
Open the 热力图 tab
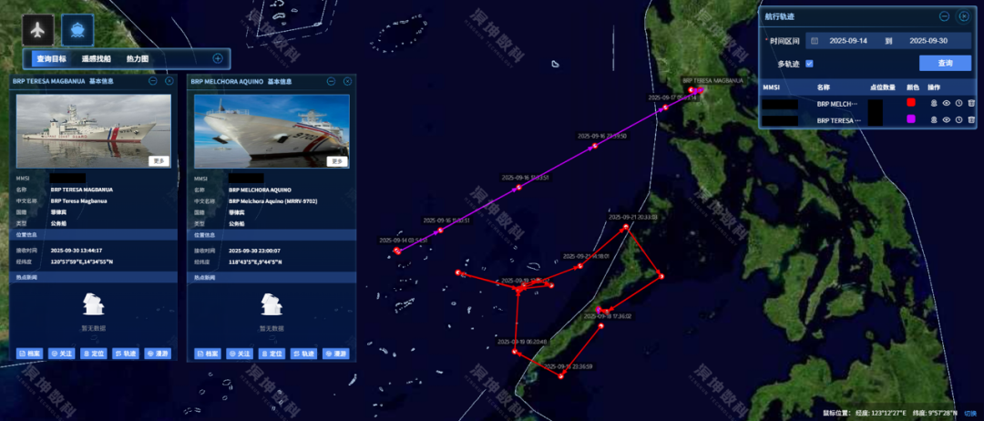pos(138,58)
